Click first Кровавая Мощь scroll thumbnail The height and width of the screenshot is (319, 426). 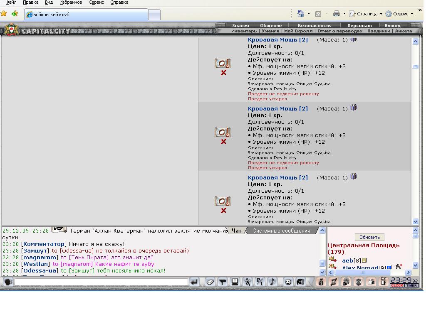[x=223, y=64]
